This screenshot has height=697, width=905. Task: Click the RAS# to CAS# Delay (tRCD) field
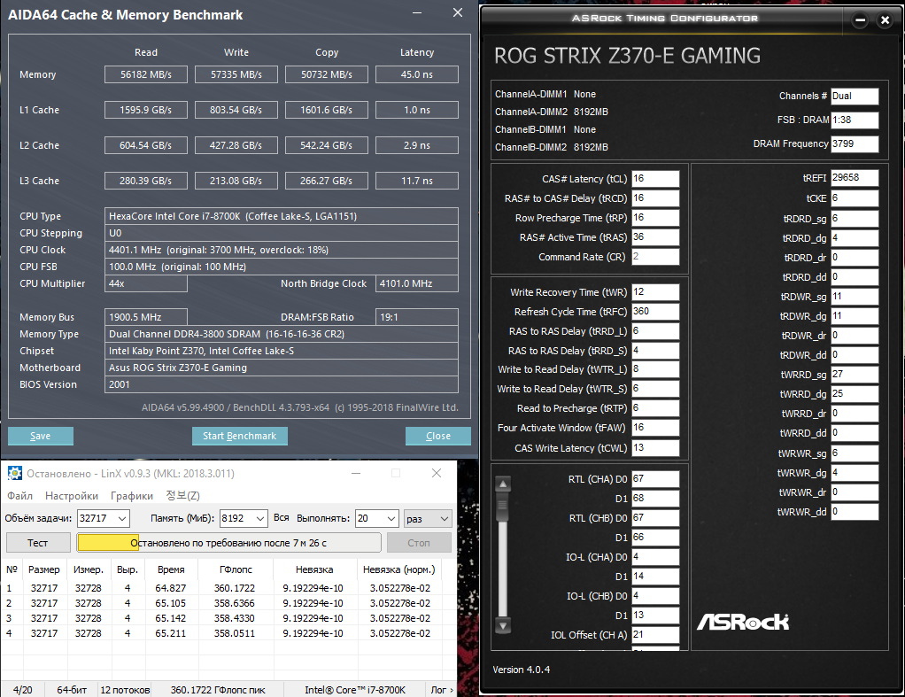[655, 198]
